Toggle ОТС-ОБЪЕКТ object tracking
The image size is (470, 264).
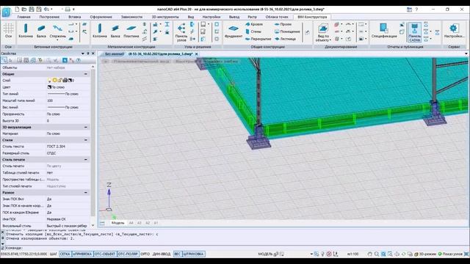tap(104, 254)
